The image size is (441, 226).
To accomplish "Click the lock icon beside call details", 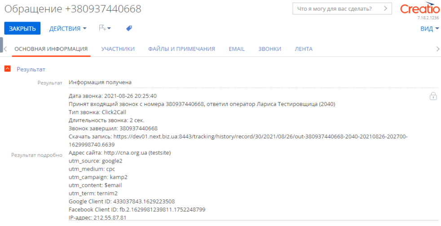I will tap(433, 96).
